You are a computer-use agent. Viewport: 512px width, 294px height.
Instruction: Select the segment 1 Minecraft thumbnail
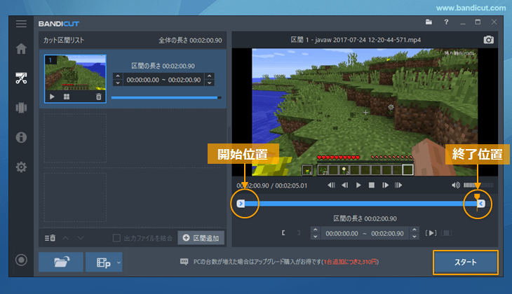pyautogui.click(x=76, y=73)
